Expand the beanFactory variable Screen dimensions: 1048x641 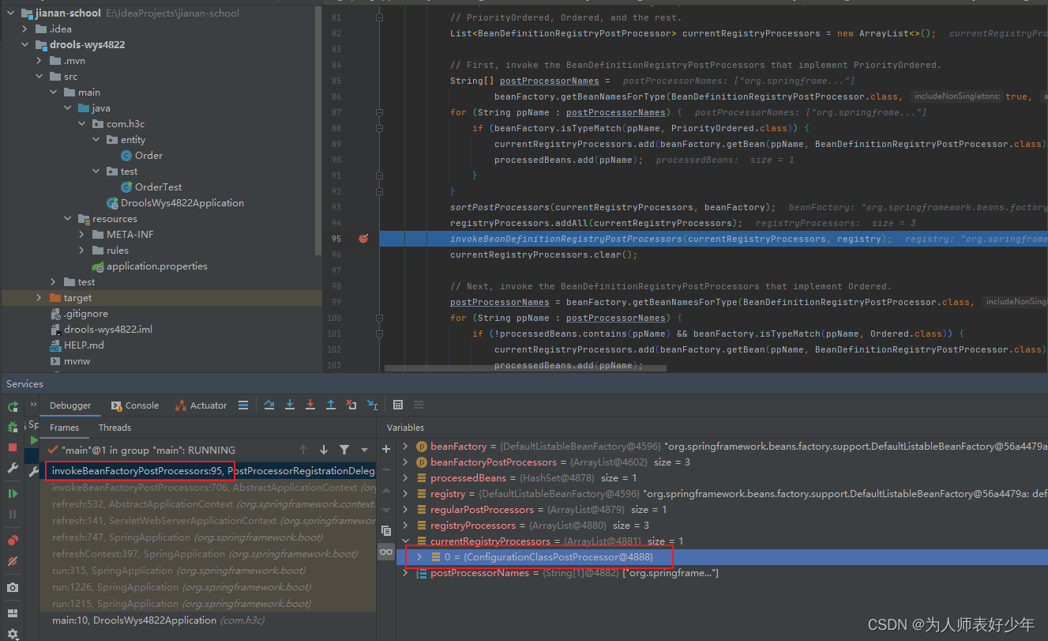(406, 447)
